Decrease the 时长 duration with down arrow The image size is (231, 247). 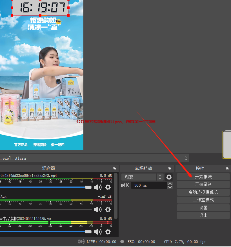[x=170, y=187]
